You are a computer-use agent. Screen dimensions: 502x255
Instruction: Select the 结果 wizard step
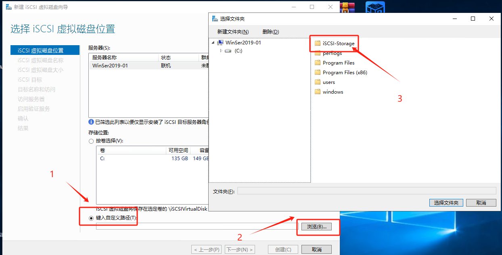23,128
